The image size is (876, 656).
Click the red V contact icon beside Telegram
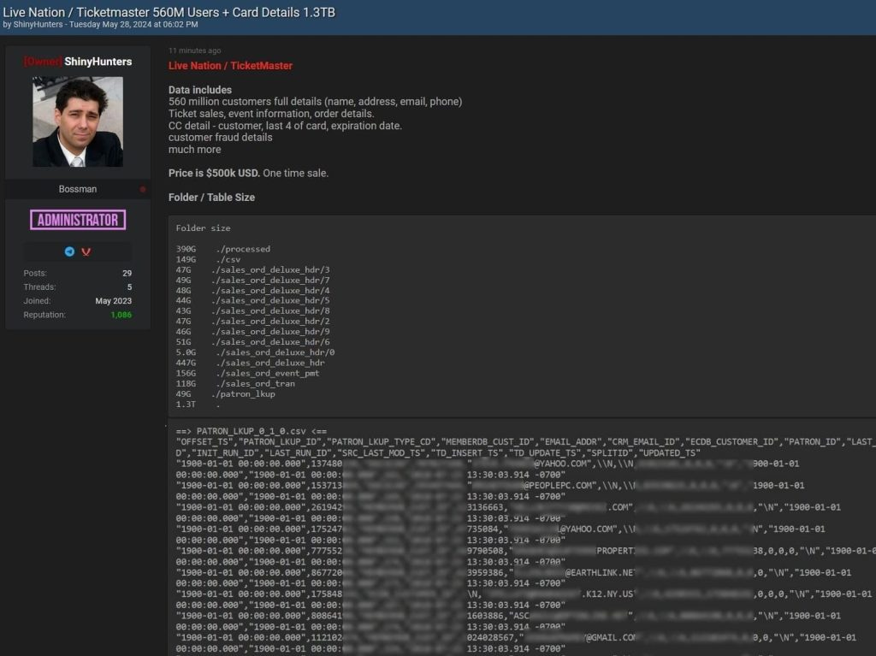(86, 251)
